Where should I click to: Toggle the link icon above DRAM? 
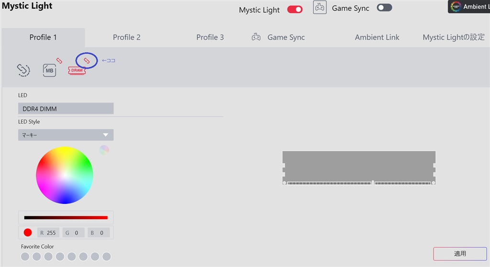point(87,61)
